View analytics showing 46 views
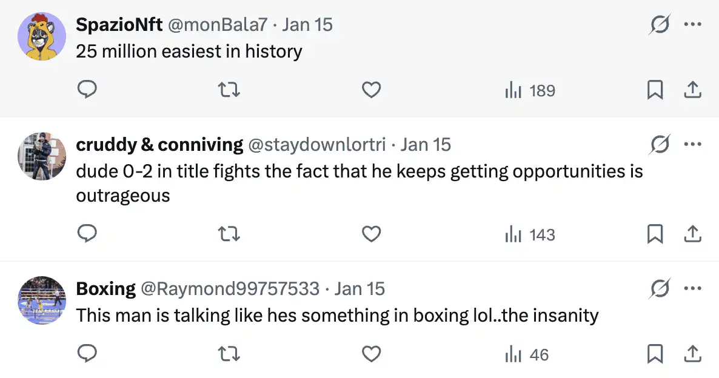The image size is (719, 378). pyautogui.click(x=527, y=354)
